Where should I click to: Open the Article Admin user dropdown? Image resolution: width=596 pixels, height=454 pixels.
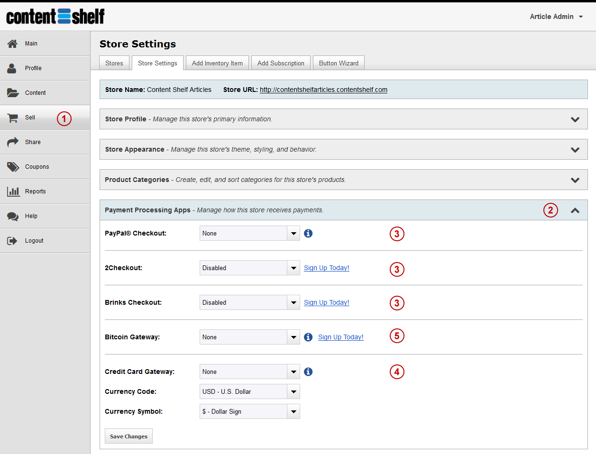[x=556, y=17]
